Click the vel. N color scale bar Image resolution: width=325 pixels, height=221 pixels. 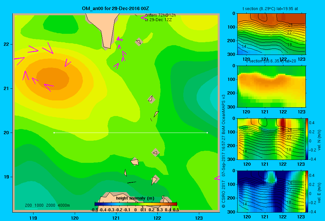click(307, 139)
